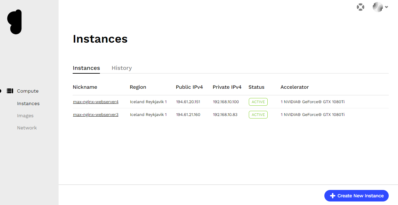
Task: Click the ACTIVE badge on max-nginx-webserver3
Action: coord(258,114)
